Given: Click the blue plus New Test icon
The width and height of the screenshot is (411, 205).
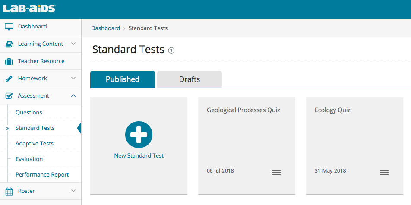Looking at the screenshot, I should [139, 135].
